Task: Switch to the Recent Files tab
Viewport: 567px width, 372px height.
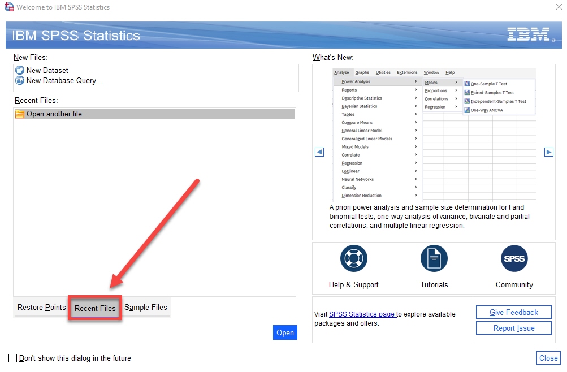Action: pos(95,308)
